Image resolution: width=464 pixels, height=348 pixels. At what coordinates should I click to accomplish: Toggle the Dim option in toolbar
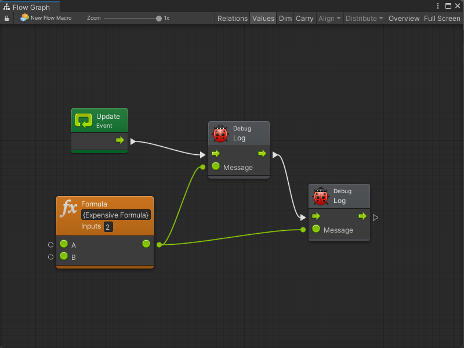(x=285, y=19)
